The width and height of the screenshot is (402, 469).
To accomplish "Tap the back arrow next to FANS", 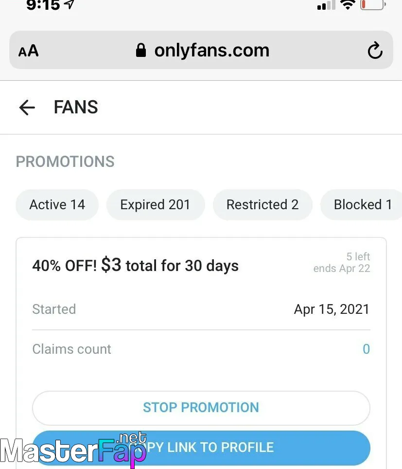I will [x=27, y=108].
